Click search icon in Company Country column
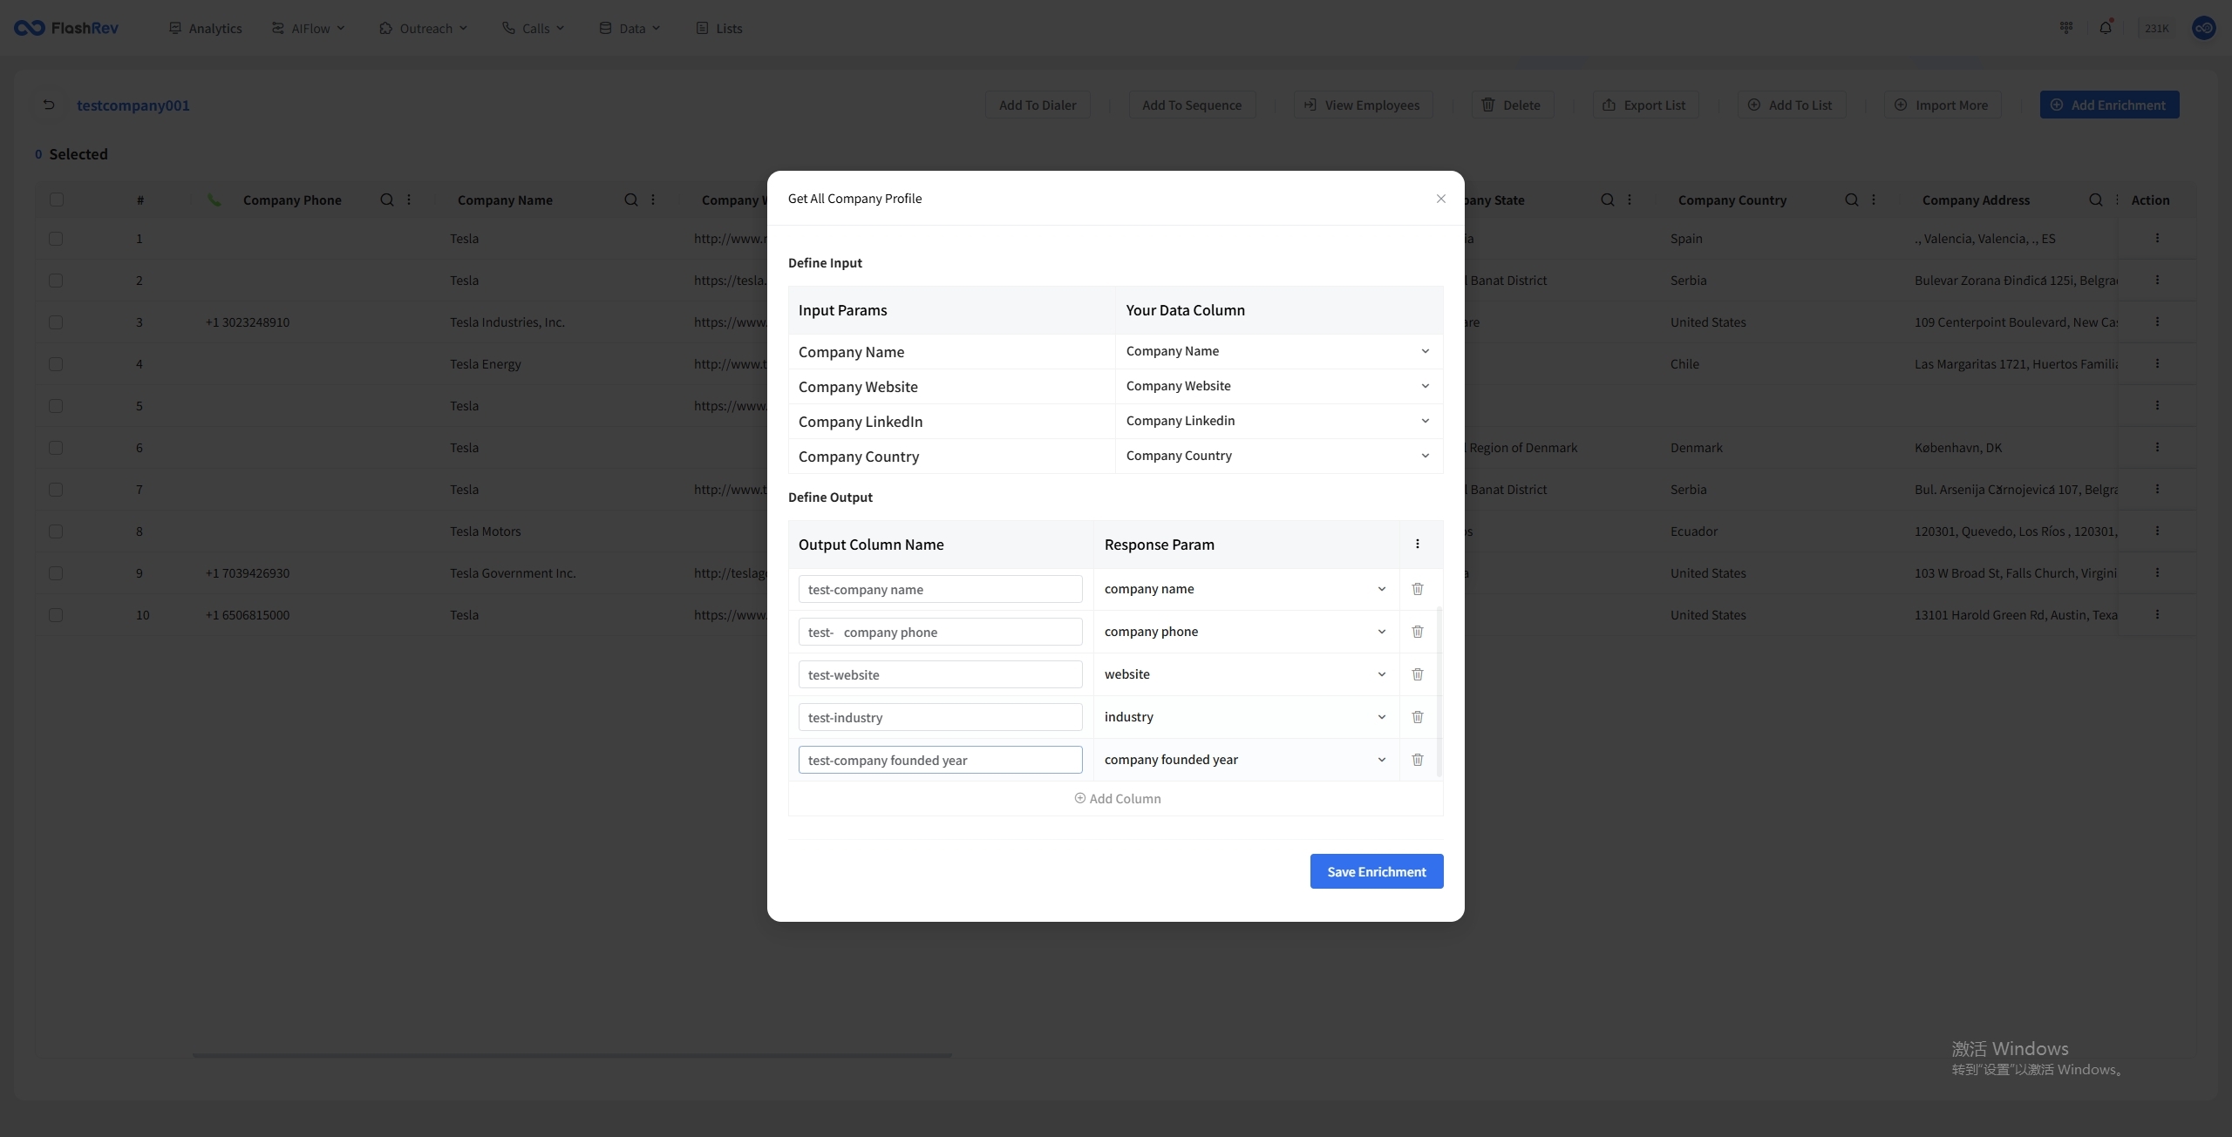The image size is (2232, 1137). coord(1851,200)
